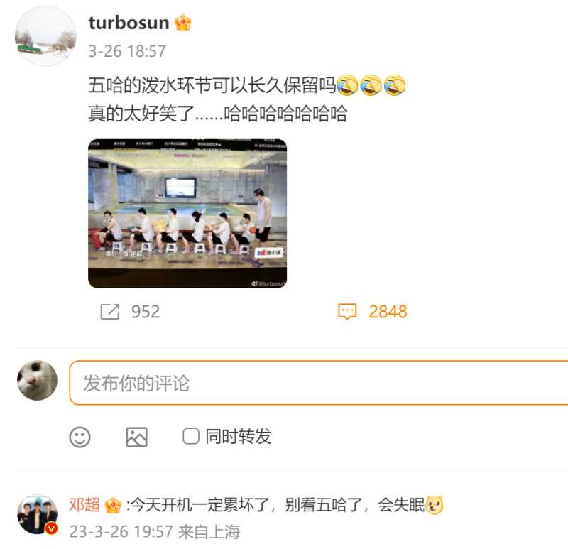
Task: Click the verified V badge on 邓超 avatar
Action: tap(51, 528)
